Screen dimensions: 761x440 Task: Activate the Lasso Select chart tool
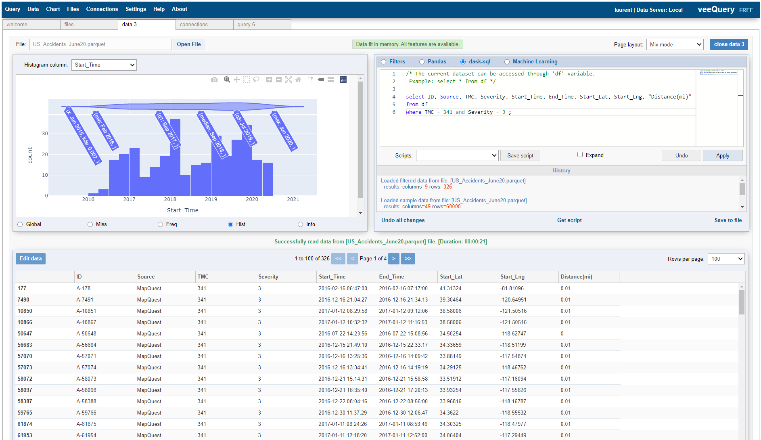pyautogui.click(x=256, y=80)
